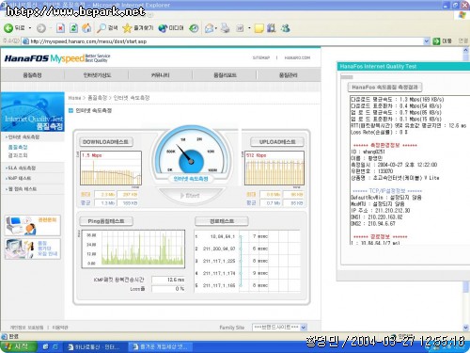
Task: Open the Mail toolbar icon
Action: pyautogui.click(x=209, y=28)
